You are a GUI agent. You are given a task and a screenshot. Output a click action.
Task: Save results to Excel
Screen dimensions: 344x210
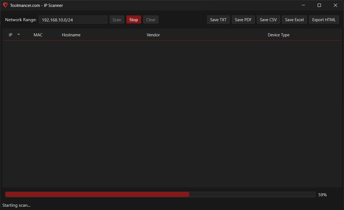[x=294, y=20]
